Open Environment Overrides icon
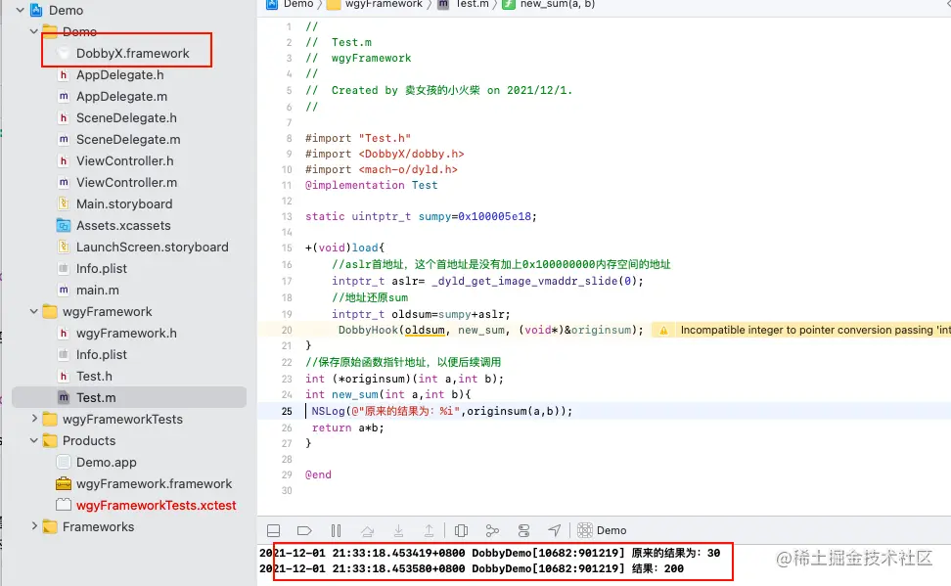 coord(523,531)
